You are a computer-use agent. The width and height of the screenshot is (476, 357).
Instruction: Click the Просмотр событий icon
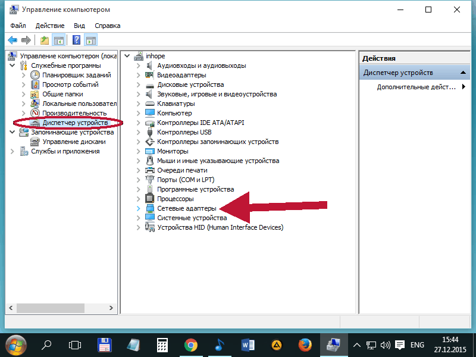pyautogui.click(x=35, y=84)
